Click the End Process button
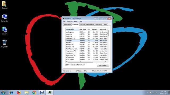The height and width of the screenshot is (95, 170). [103, 65]
